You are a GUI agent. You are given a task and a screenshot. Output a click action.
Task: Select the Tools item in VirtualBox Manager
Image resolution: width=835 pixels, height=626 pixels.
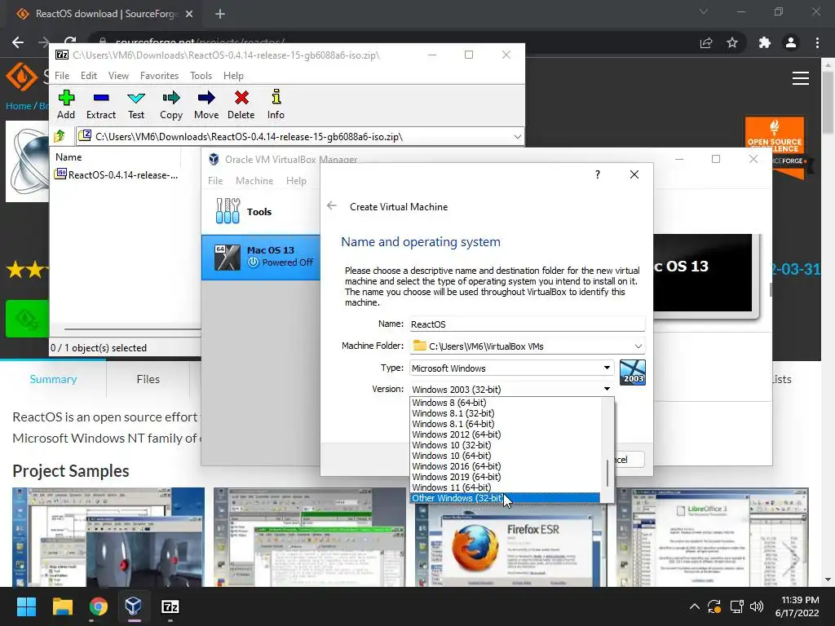coord(261,211)
